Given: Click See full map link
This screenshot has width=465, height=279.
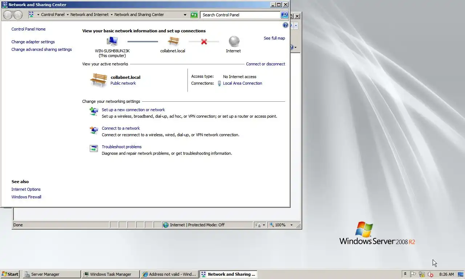Looking at the screenshot, I should pyautogui.click(x=274, y=38).
